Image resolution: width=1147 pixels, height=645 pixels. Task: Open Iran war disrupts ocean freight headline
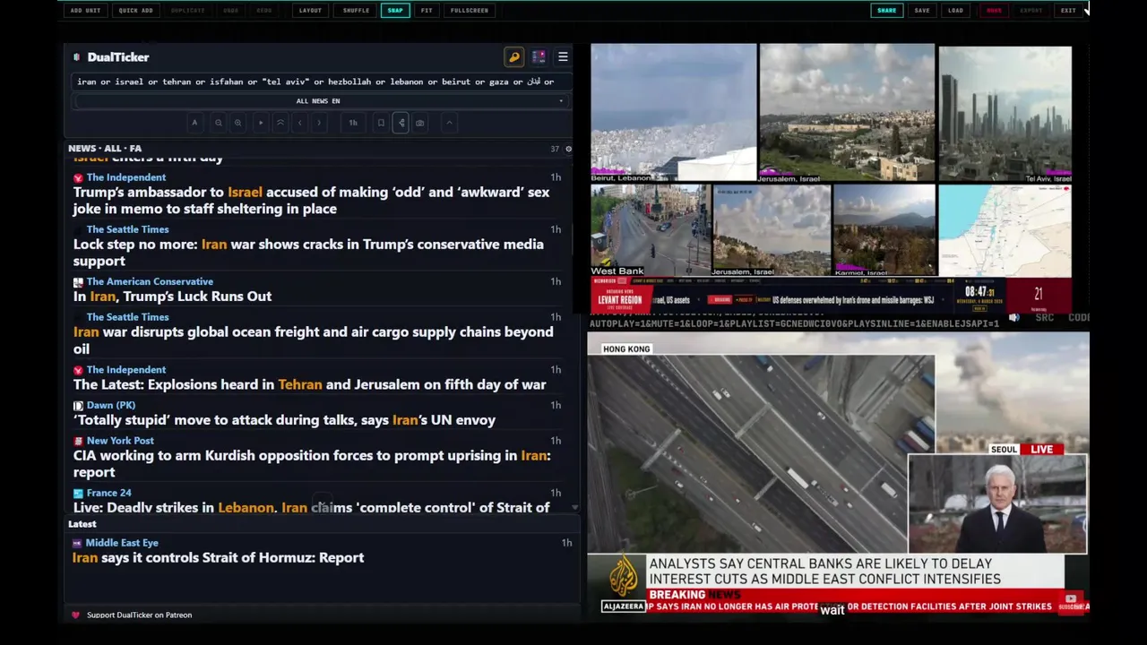[313, 340]
